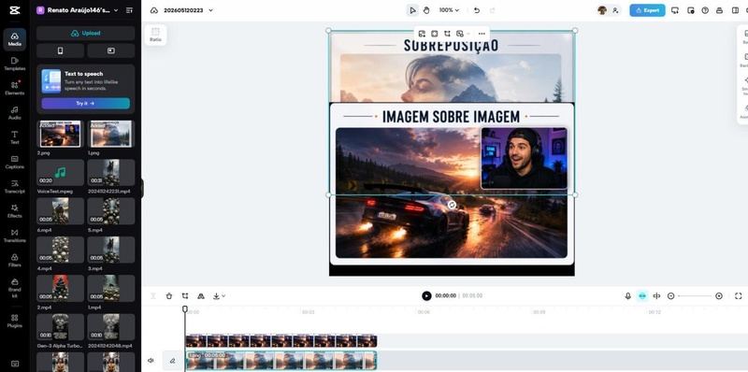This screenshot has width=748, height=372.
Task: Click the timeline mirror flip icon
Action: point(201,295)
